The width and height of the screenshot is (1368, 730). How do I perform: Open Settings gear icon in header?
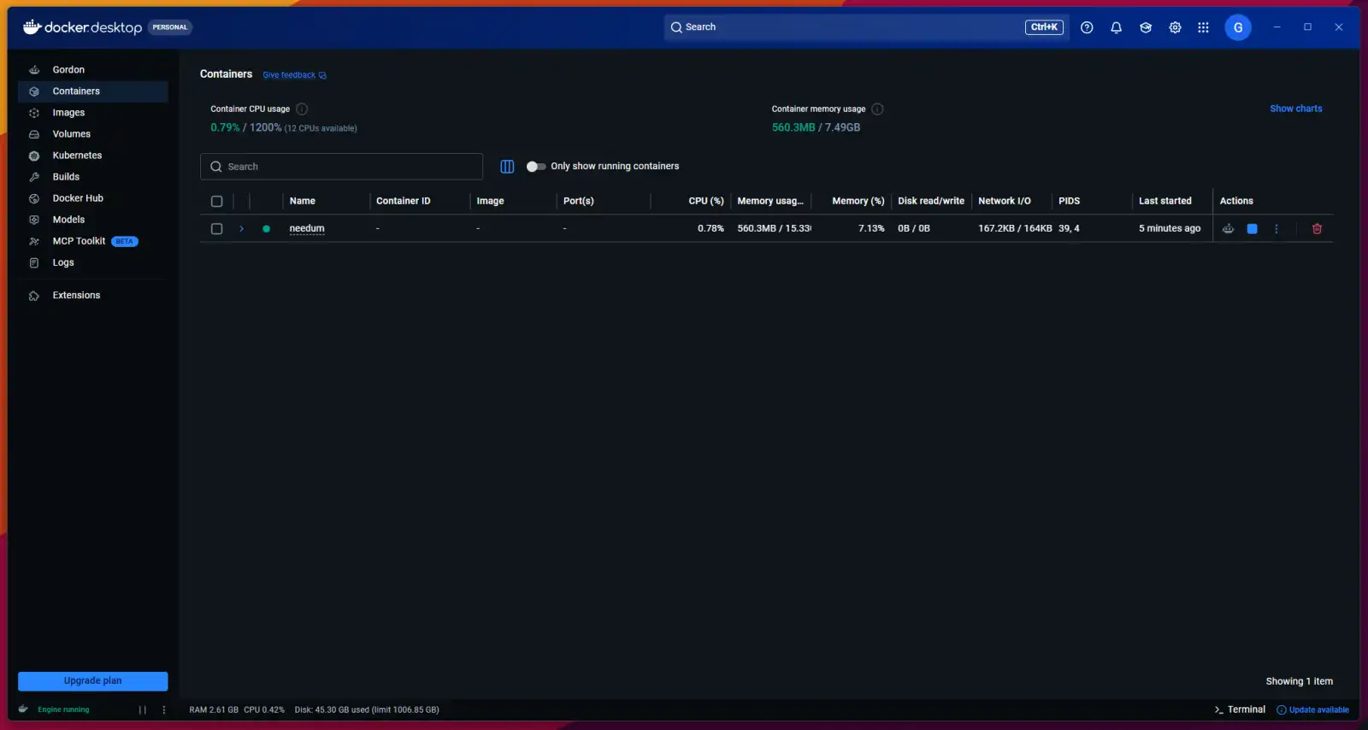coord(1175,27)
